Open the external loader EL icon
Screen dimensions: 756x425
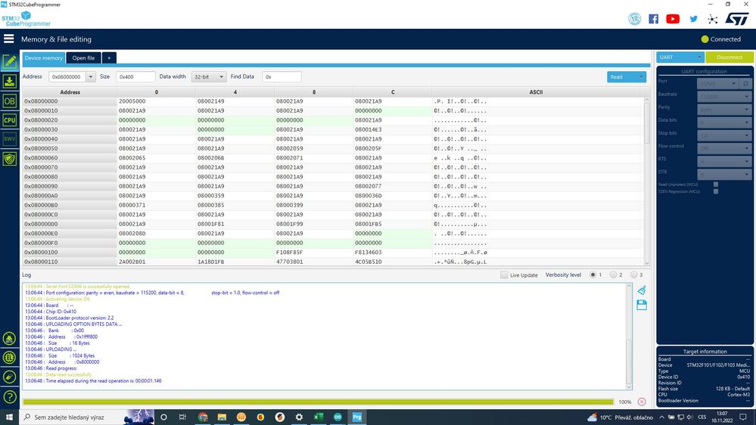[10, 358]
